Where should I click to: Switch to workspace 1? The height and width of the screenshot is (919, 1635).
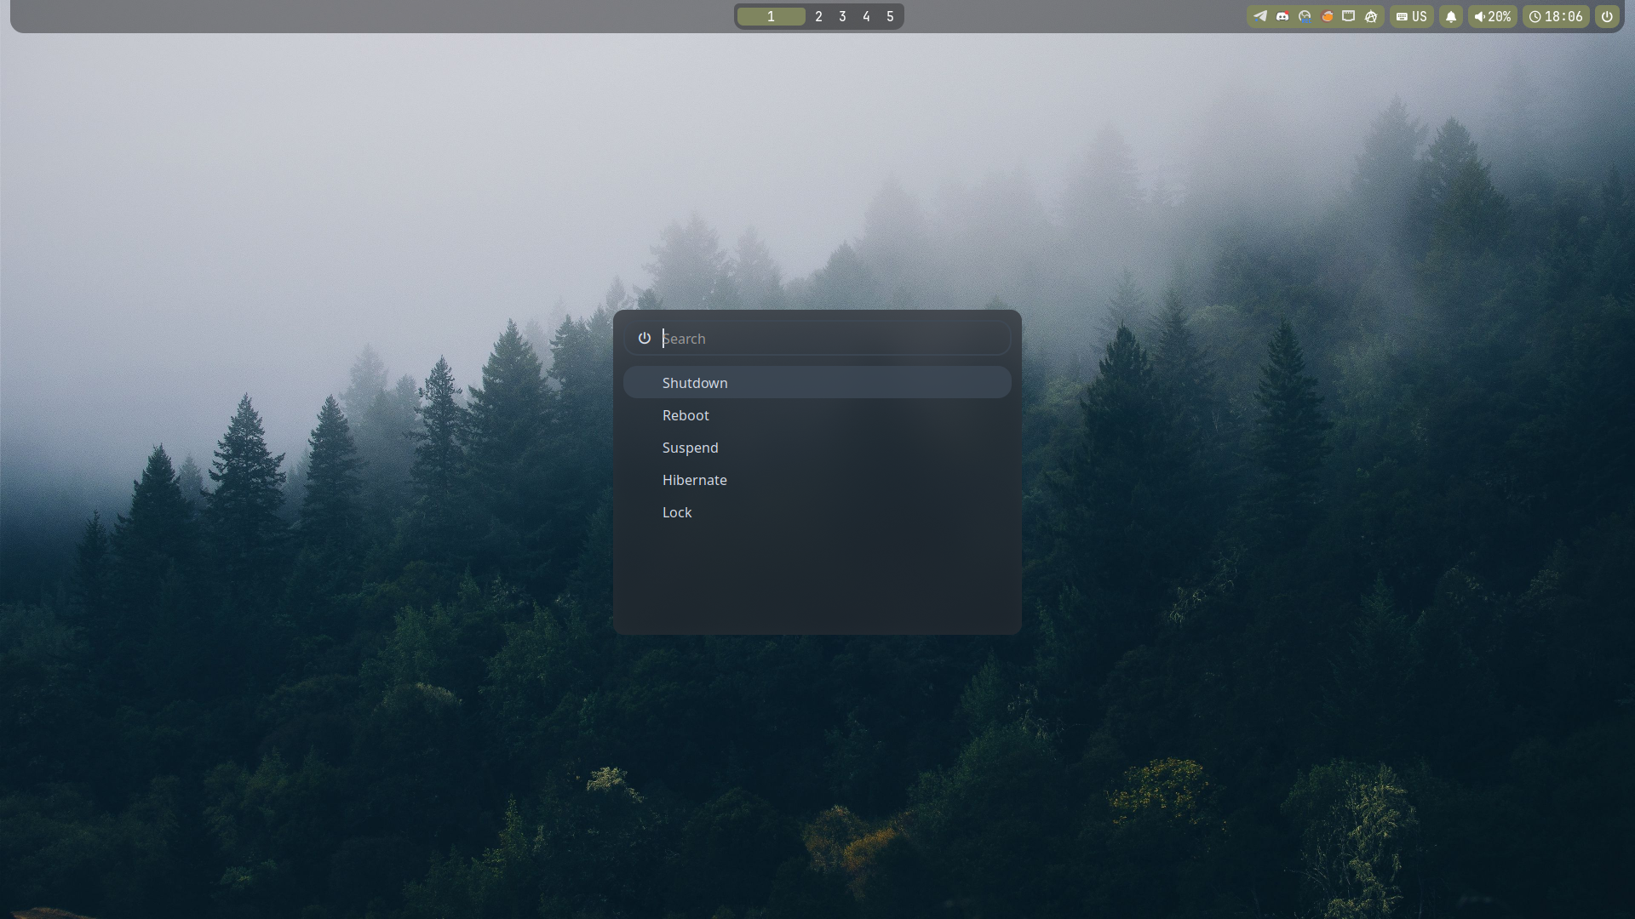pos(771,16)
